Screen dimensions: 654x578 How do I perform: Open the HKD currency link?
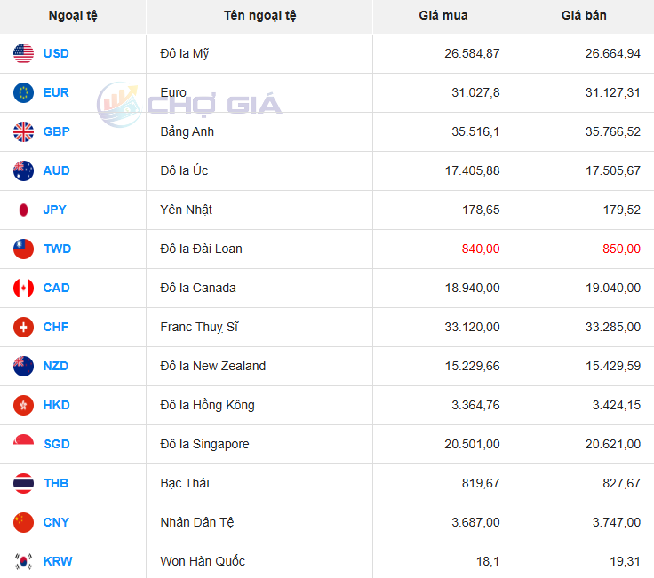56,405
